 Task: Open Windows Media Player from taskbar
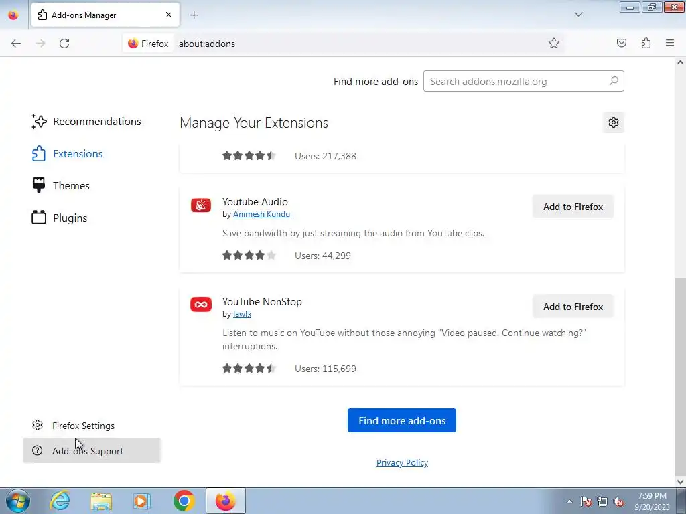tap(142, 501)
